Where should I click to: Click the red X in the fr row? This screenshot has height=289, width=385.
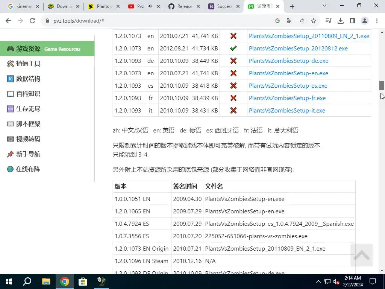click(233, 98)
